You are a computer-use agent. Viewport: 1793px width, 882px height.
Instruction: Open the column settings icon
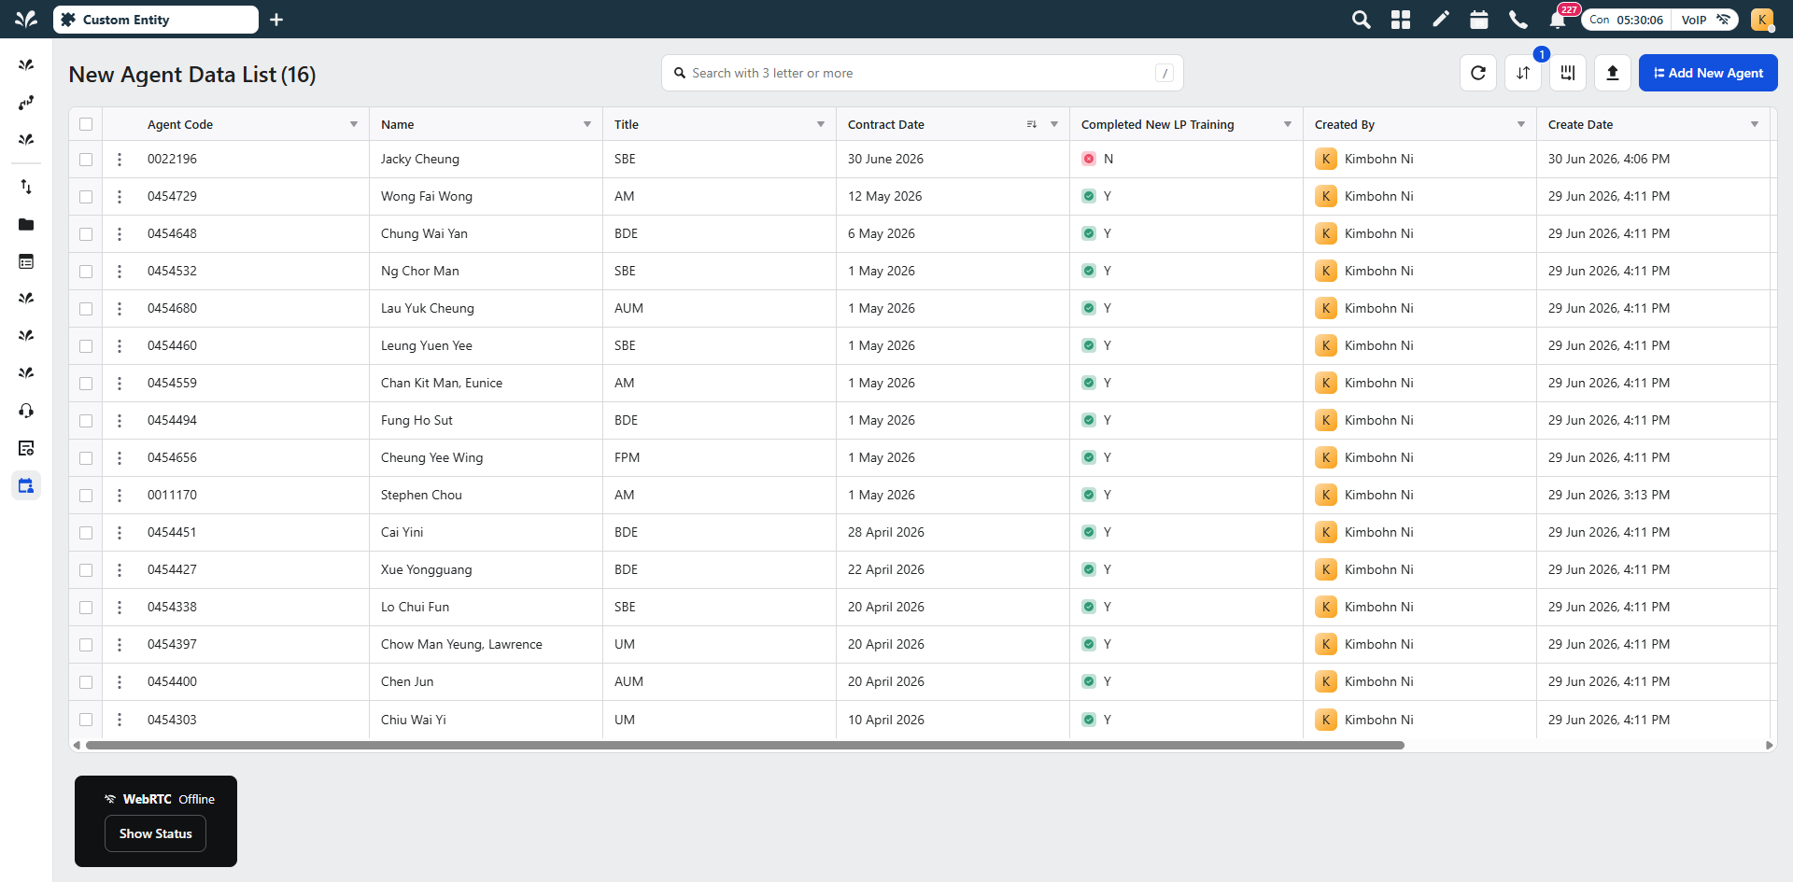pyautogui.click(x=1568, y=73)
